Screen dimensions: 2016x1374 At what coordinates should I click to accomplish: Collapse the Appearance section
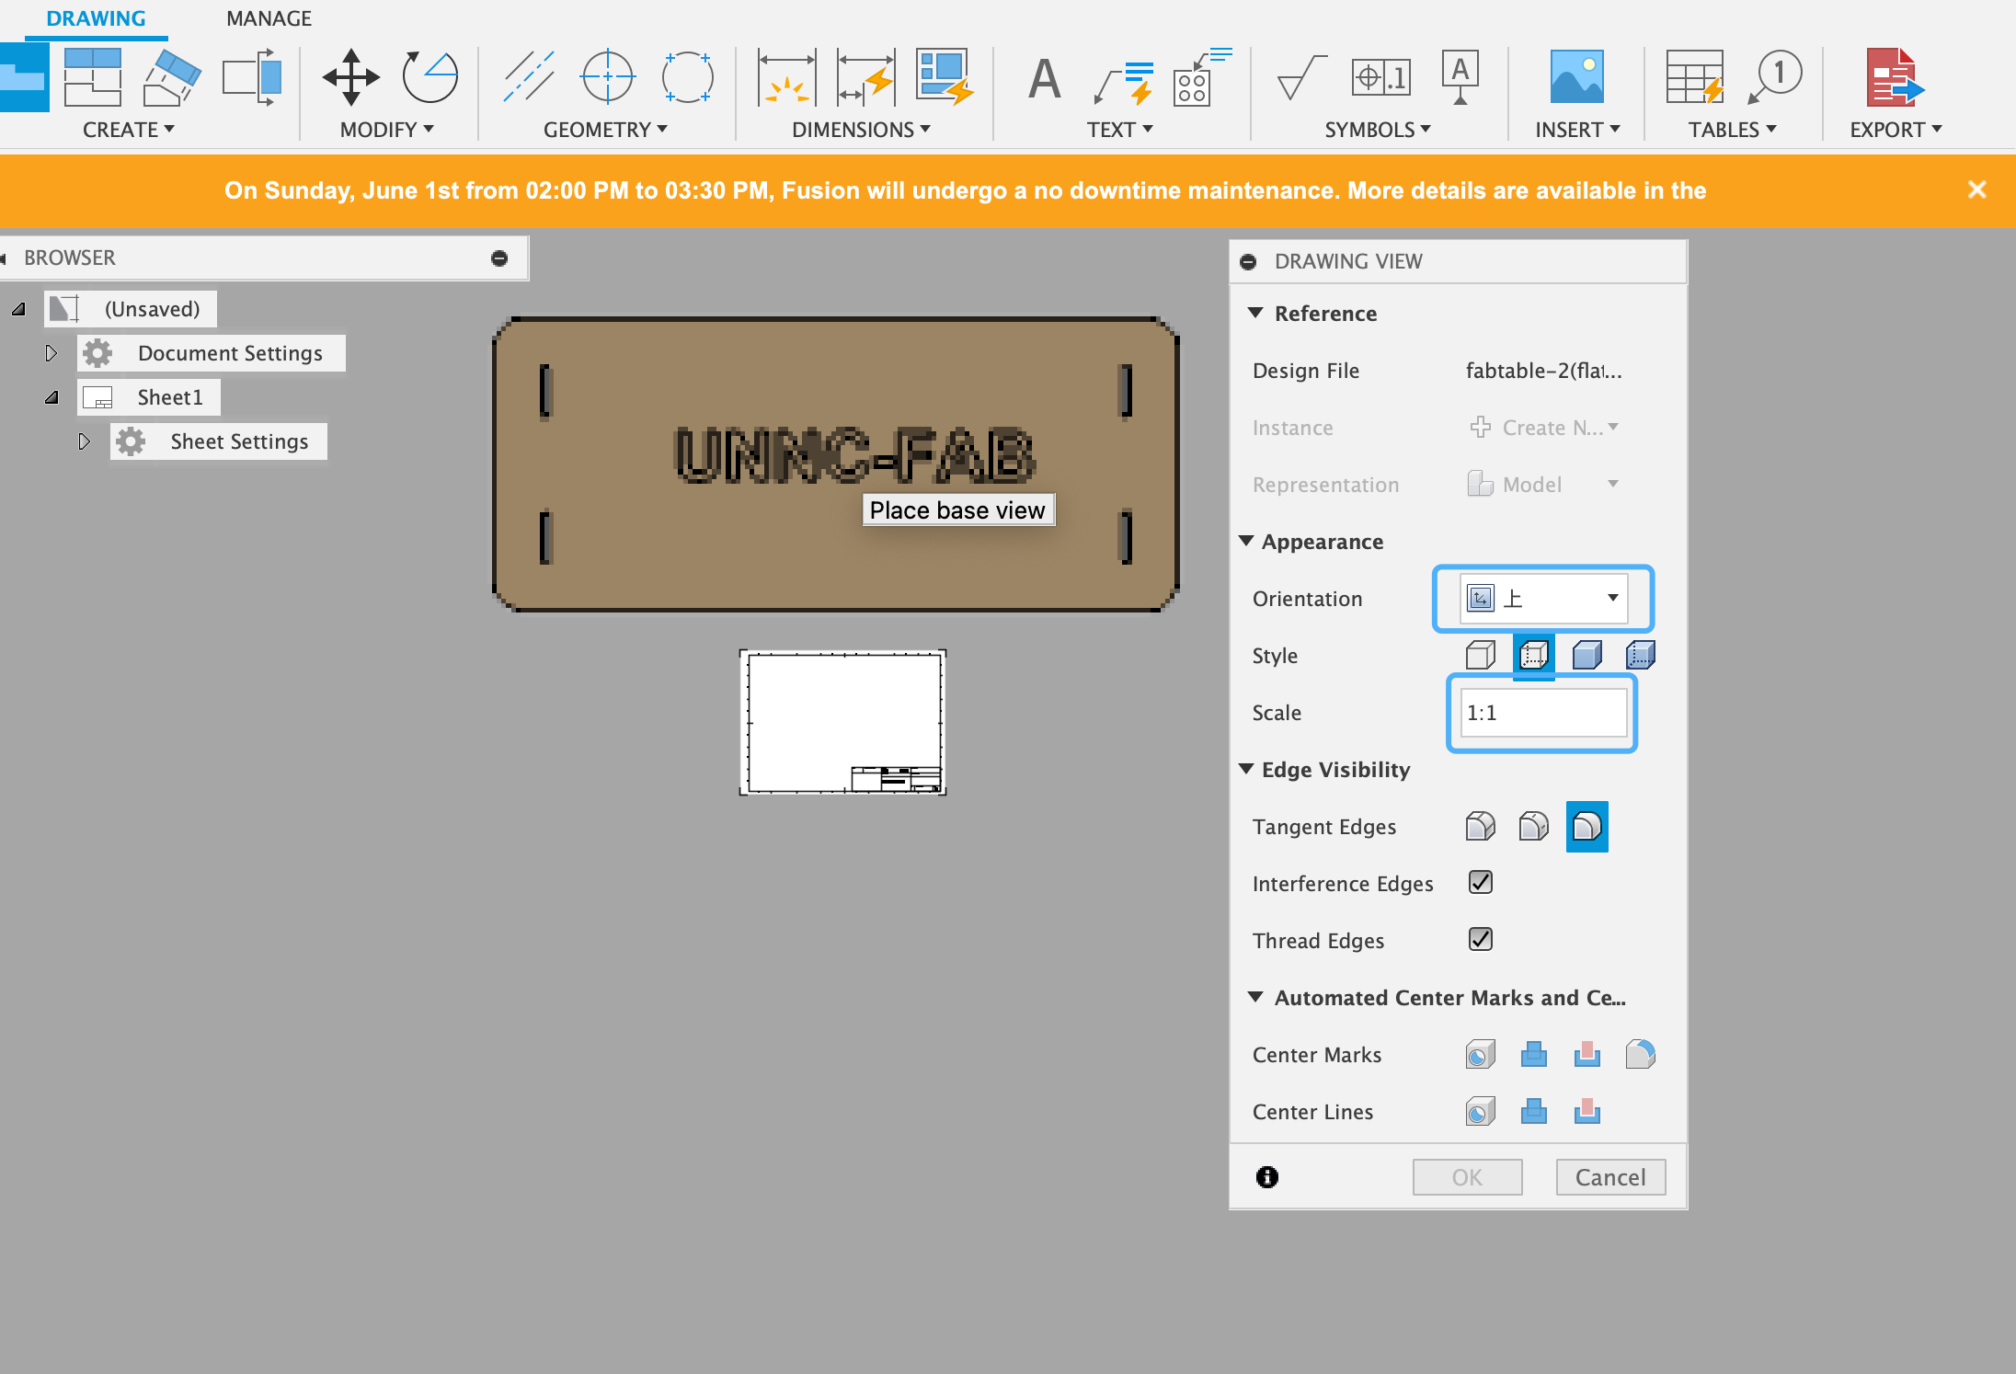[x=1247, y=541]
